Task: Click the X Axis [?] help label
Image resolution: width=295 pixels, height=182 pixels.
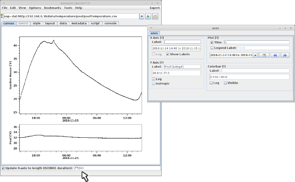Action: click(x=157, y=38)
